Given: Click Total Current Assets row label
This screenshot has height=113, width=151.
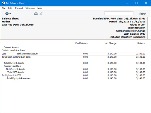Looking at the screenshot, I should click(x=14, y=63).
